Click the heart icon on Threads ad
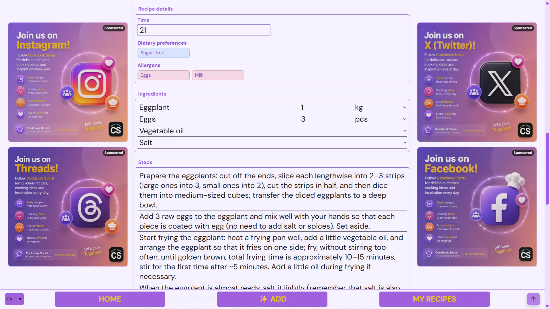The image size is (550, 309). (x=109, y=189)
